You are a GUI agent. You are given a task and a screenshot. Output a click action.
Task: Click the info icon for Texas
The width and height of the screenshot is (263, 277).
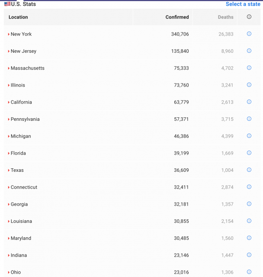click(249, 170)
